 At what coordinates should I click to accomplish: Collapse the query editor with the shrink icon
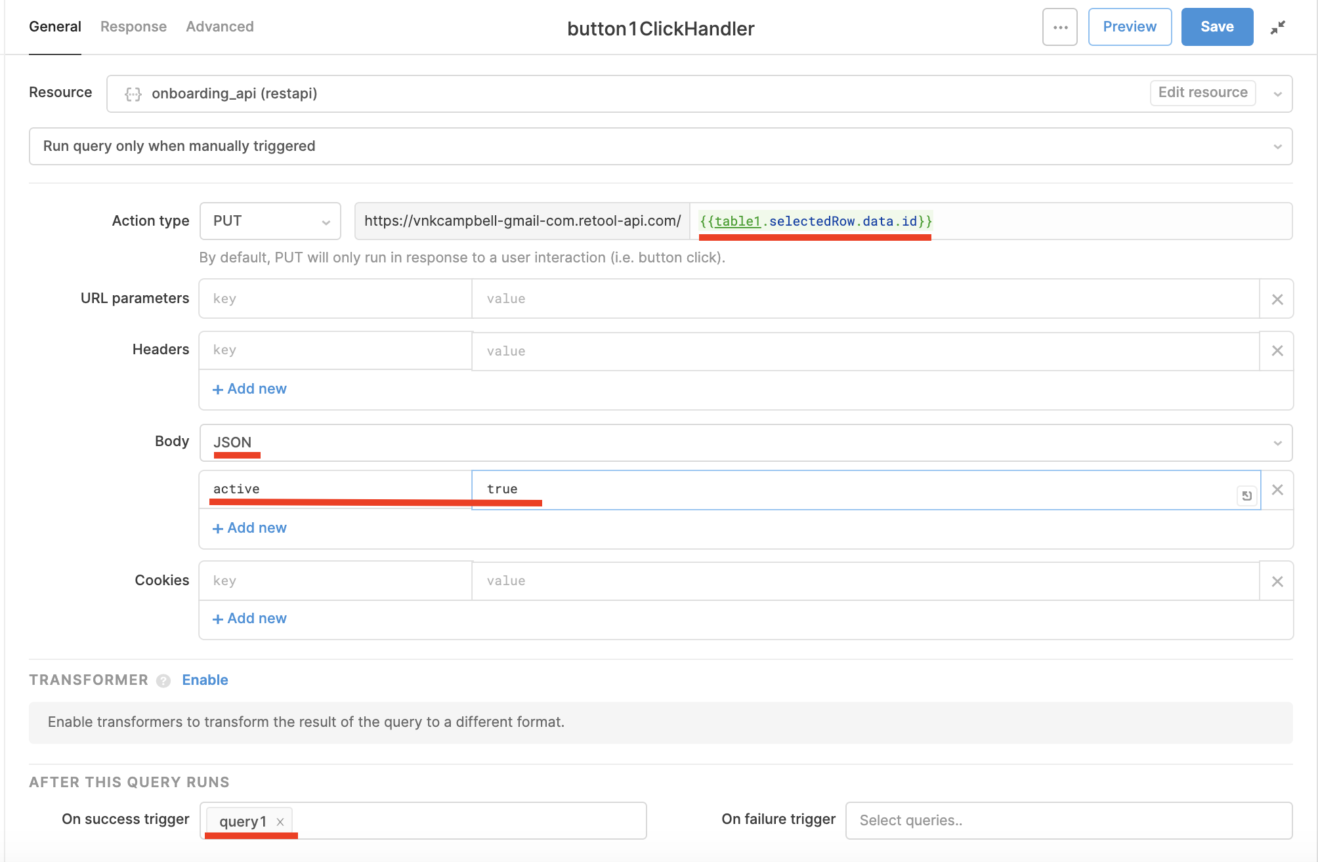tap(1277, 27)
